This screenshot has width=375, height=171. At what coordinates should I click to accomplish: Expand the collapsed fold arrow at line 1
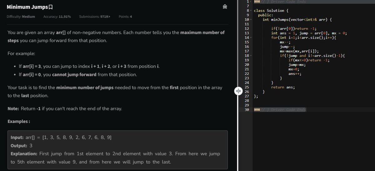pos(251,2)
